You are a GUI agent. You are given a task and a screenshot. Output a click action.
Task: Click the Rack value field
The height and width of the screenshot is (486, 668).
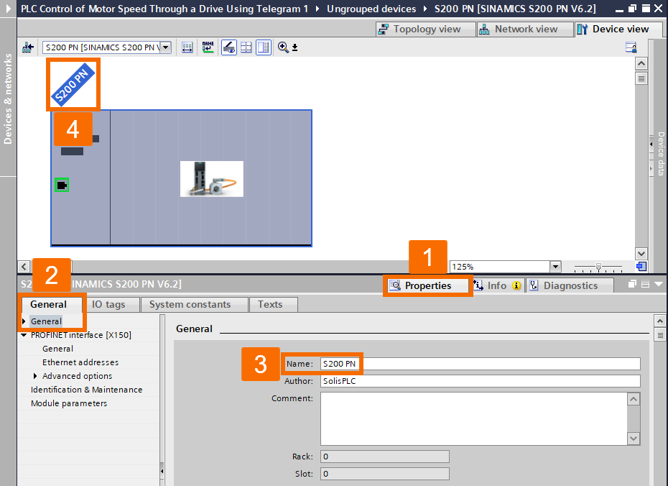click(385, 457)
